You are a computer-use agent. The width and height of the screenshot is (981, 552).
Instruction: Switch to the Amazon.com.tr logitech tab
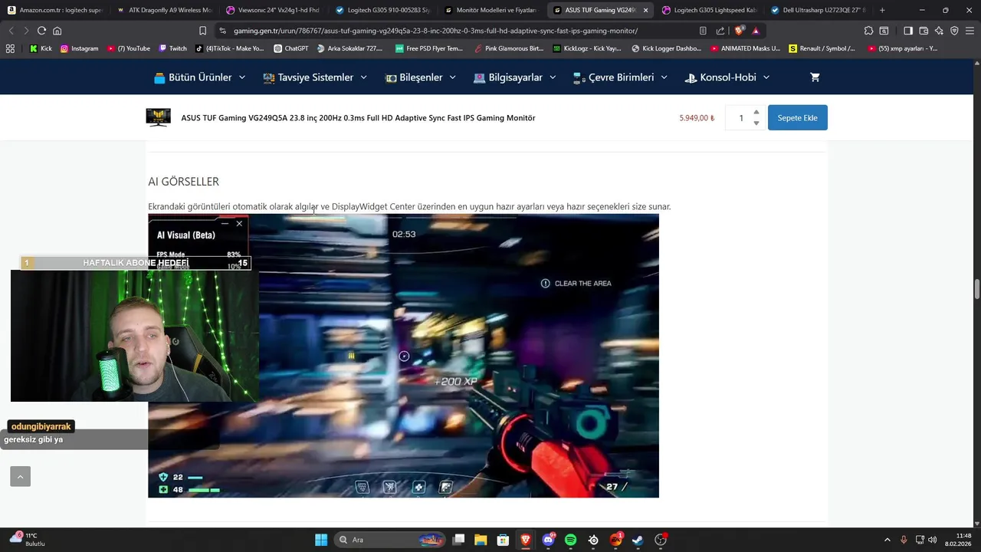[x=54, y=10]
